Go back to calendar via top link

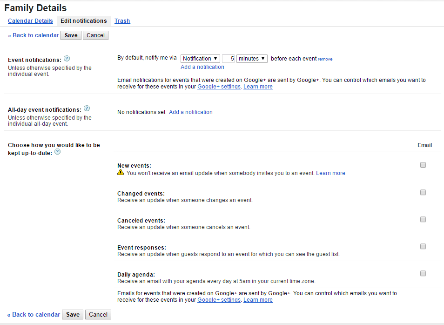(34, 35)
